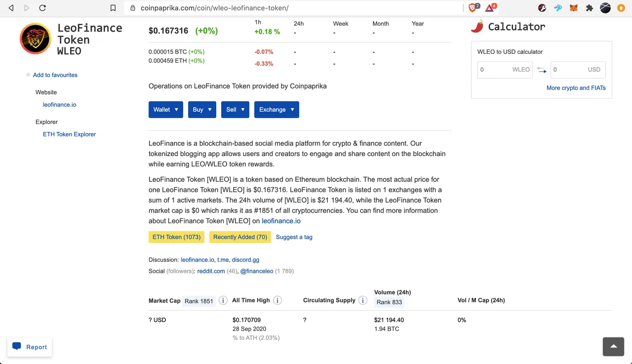Click the $0.167316 price value
The image size is (632, 364).
[x=168, y=31]
